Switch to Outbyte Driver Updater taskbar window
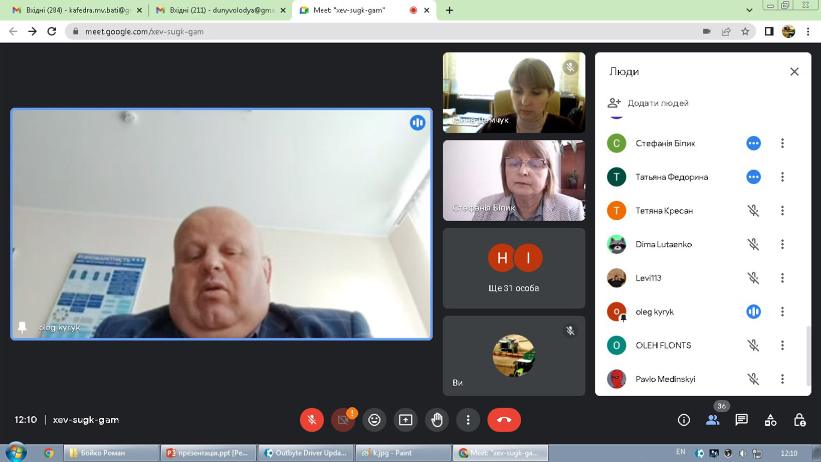The width and height of the screenshot is (821, 462). click(x=306, y=453)
